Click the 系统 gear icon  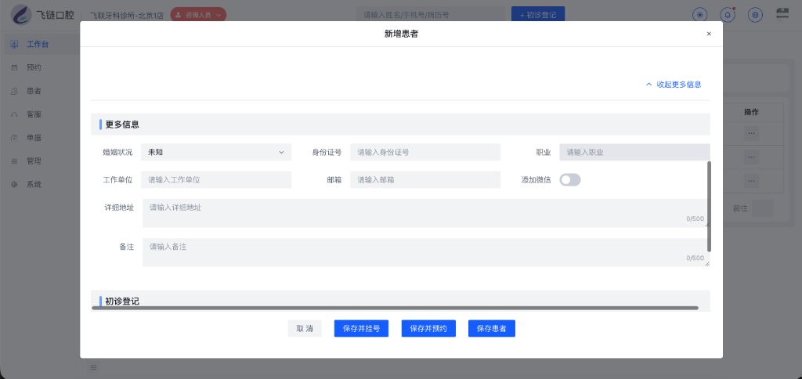(x=14, y=184)
